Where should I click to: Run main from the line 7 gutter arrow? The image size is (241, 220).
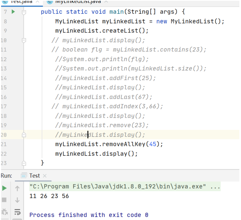[x=13, y=12]
